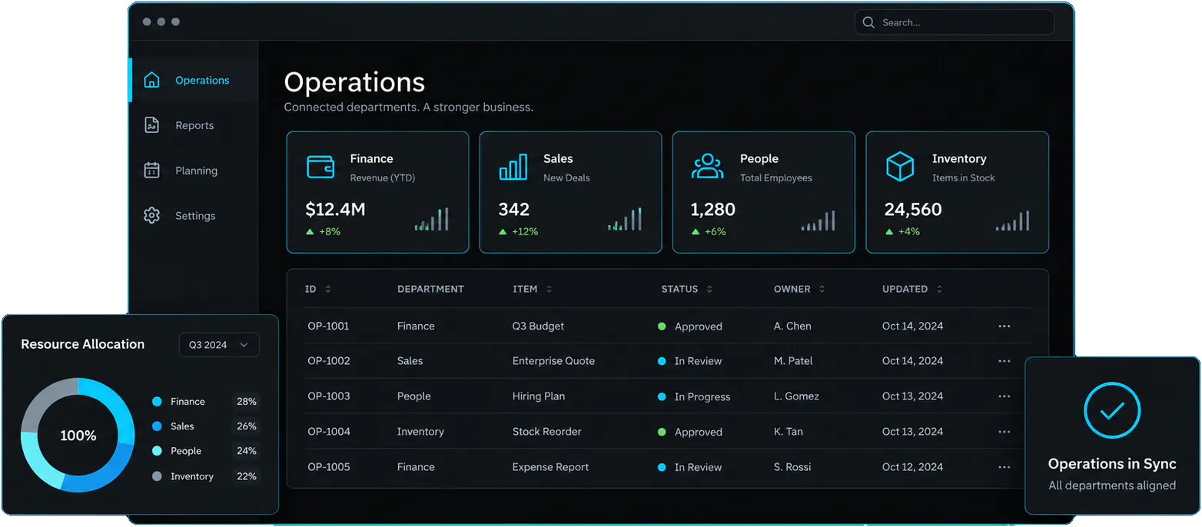The height and width of the screenshot is (527, 1202).
Task: Open more options for OP-1005 Expense Report
Action: click(x=1004, y=467)
